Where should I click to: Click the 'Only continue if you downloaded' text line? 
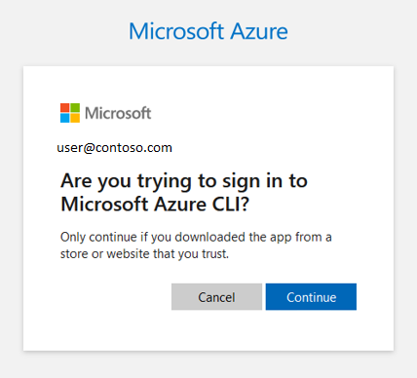click(x=196, y=238)
